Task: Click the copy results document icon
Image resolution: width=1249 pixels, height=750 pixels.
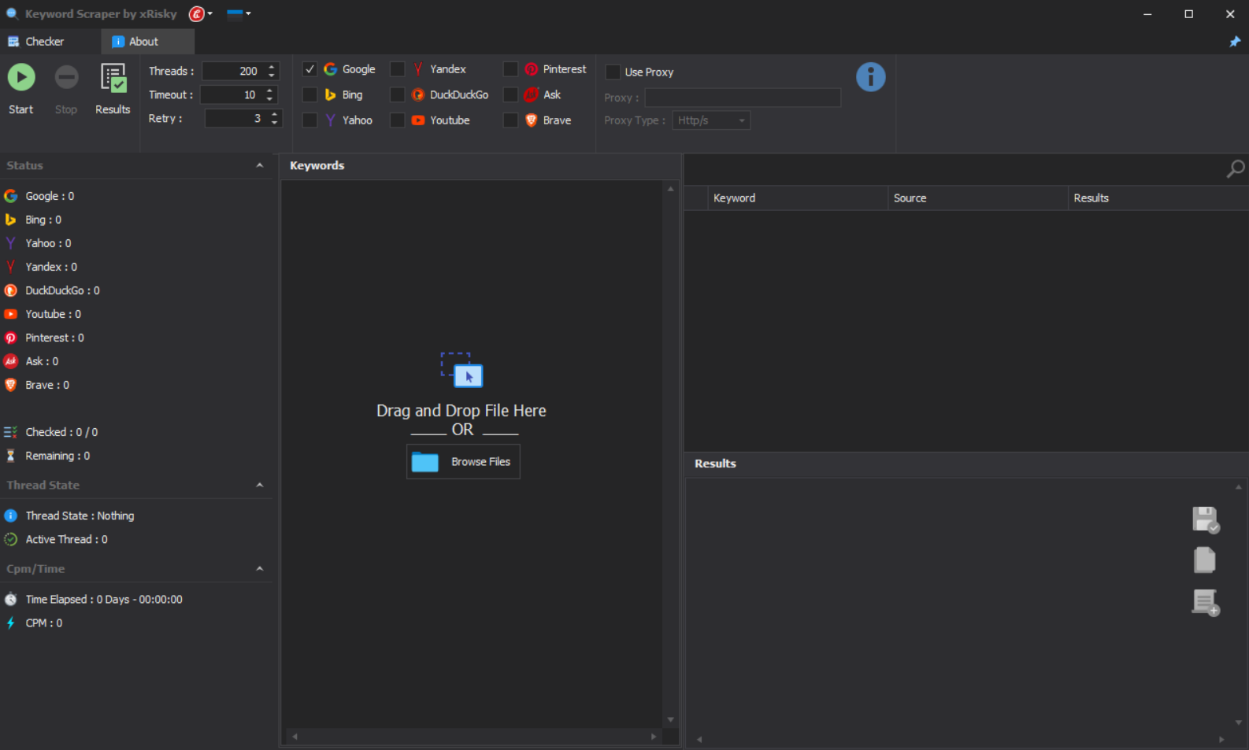Action: tap(1204, 560)
